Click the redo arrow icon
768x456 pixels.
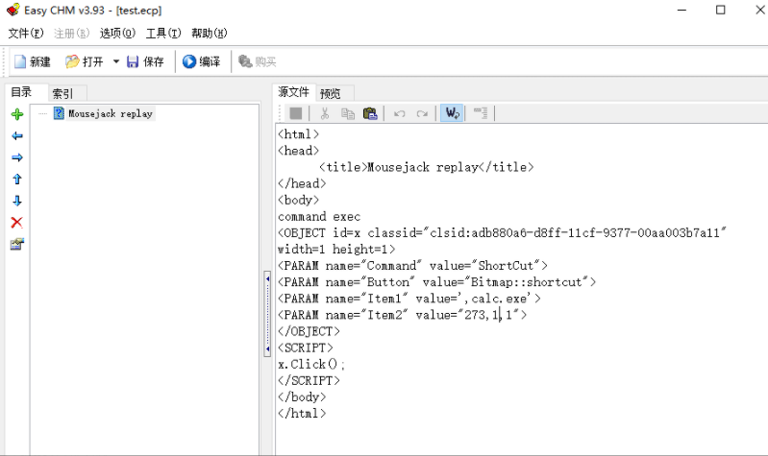[422, 114]
